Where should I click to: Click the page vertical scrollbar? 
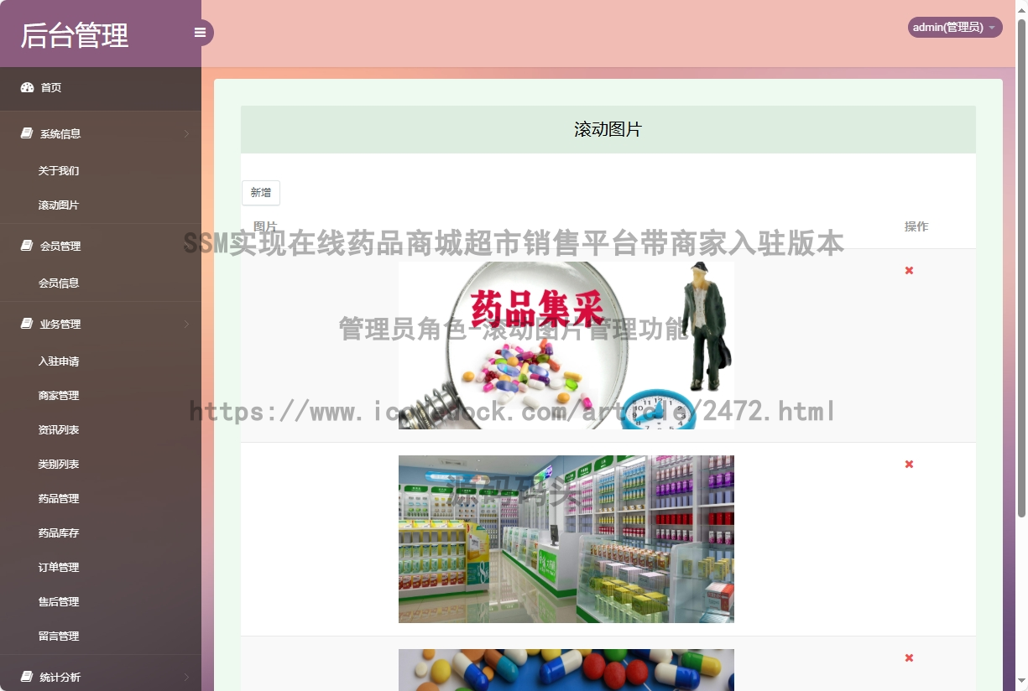click(x=1021, y=267)
